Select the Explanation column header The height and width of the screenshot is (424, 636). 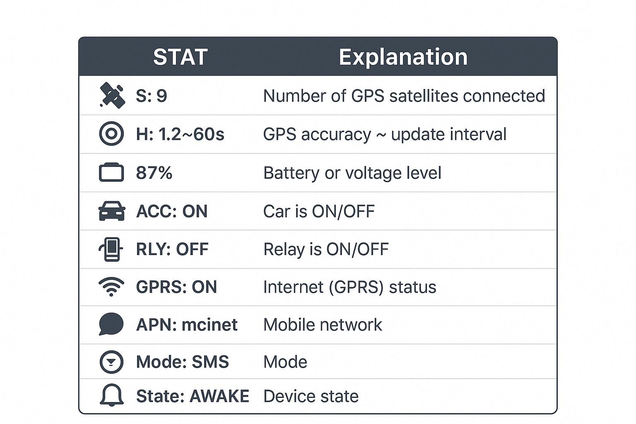(403, 57)
